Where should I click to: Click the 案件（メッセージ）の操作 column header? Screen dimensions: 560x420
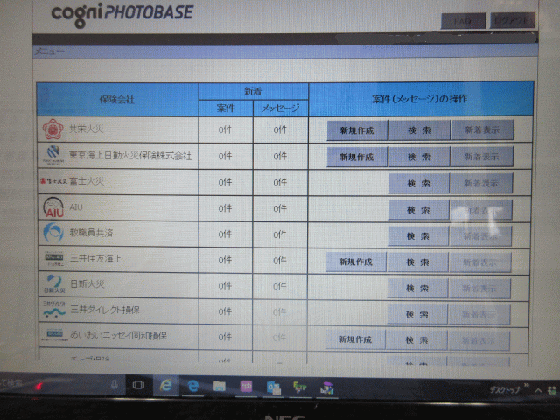click(x=420, y=99)
